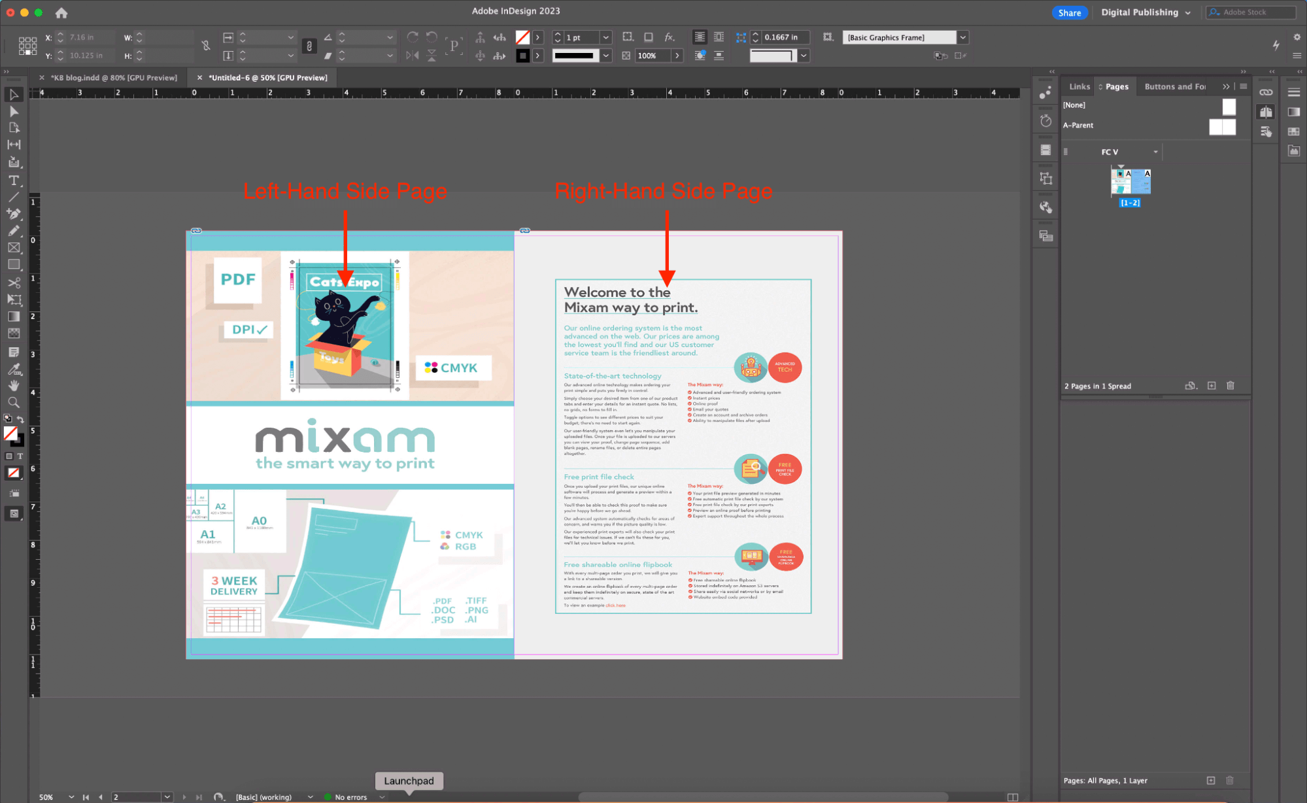
Task: Select the Type tool
Action: point(14,180)
